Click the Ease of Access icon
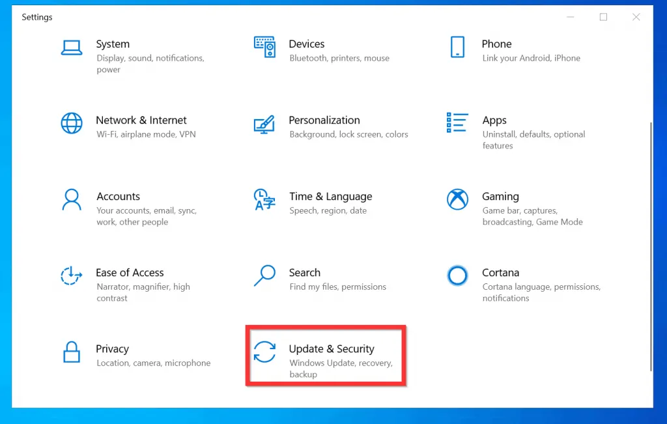667x424 pixels. click(71, 276)
